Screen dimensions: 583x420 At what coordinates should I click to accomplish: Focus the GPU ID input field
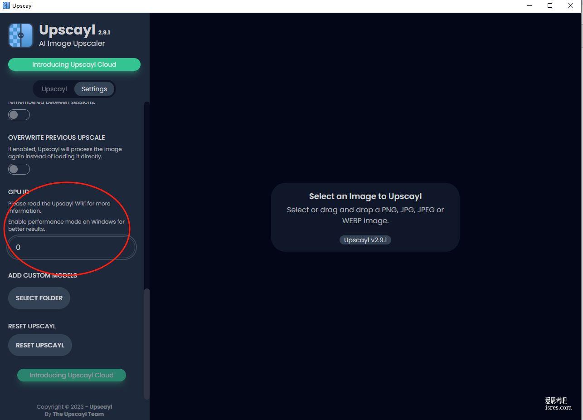pos(72,247)
